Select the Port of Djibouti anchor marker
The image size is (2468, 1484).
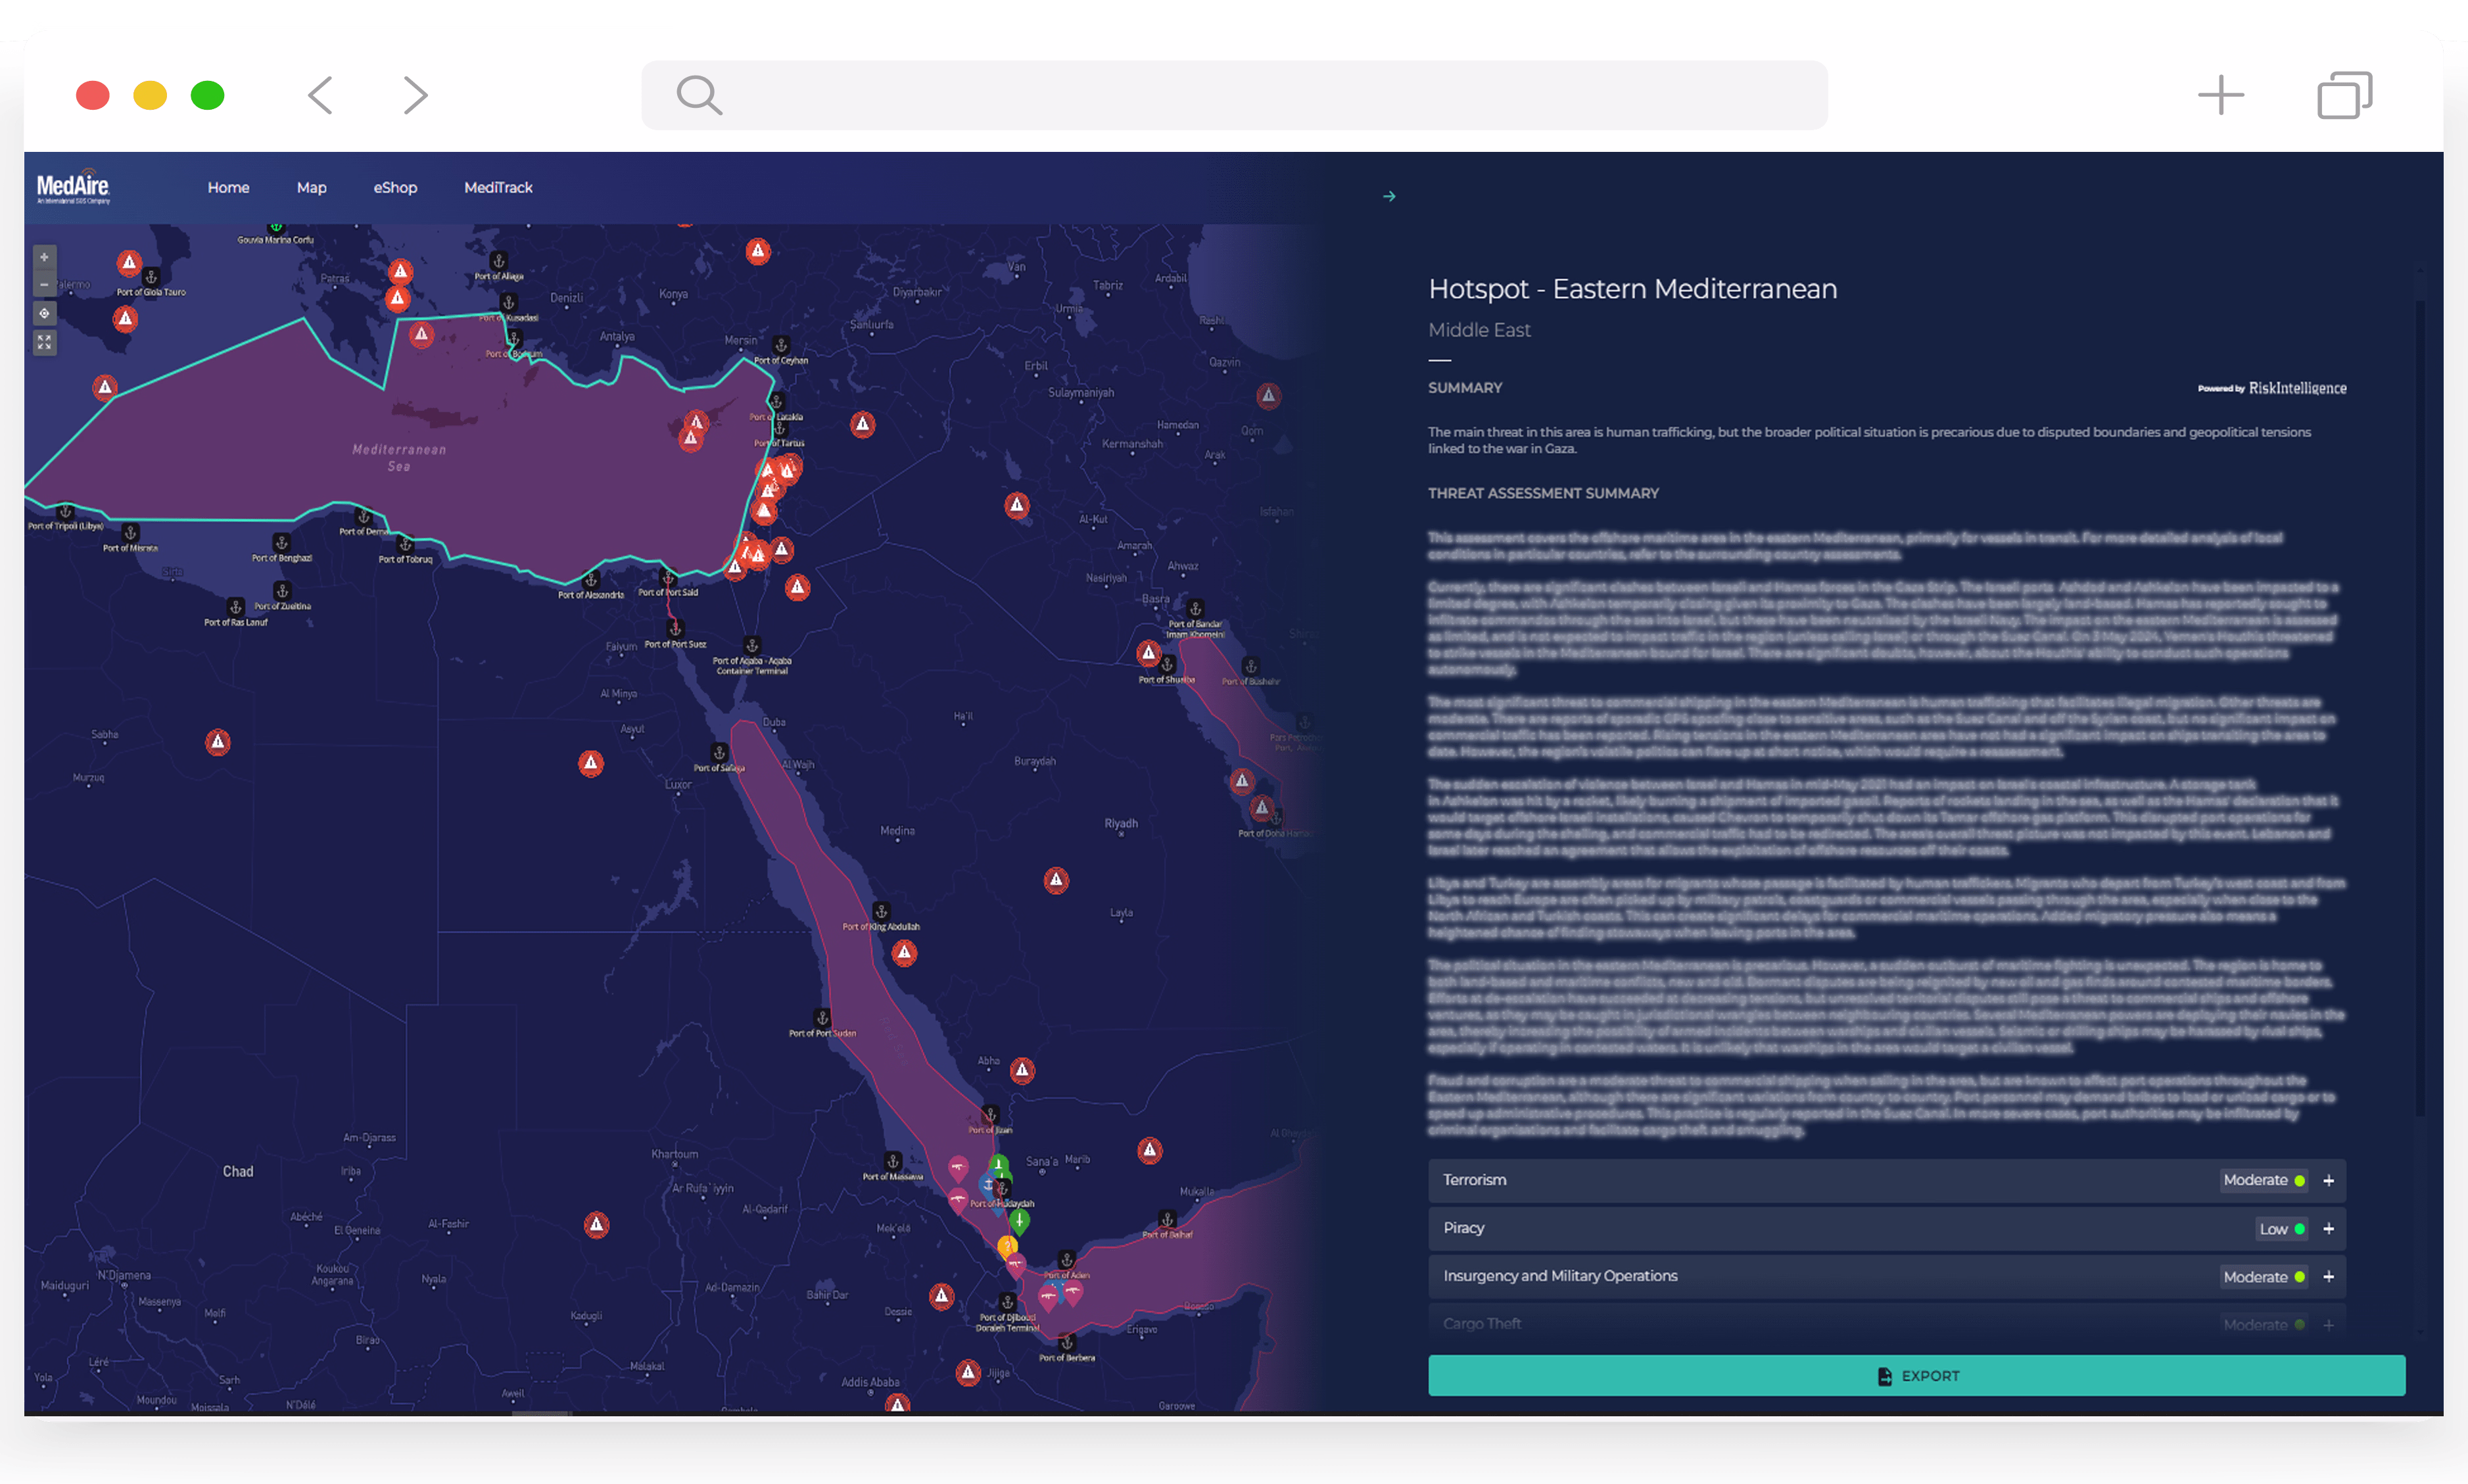[1008, 1302]
